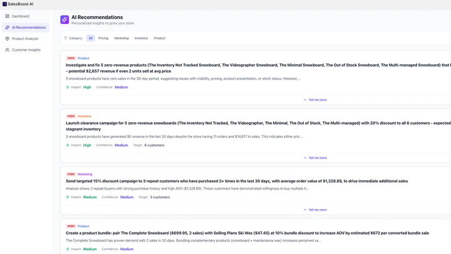Open Dashboard via its sidebar icon

[7, 16]
